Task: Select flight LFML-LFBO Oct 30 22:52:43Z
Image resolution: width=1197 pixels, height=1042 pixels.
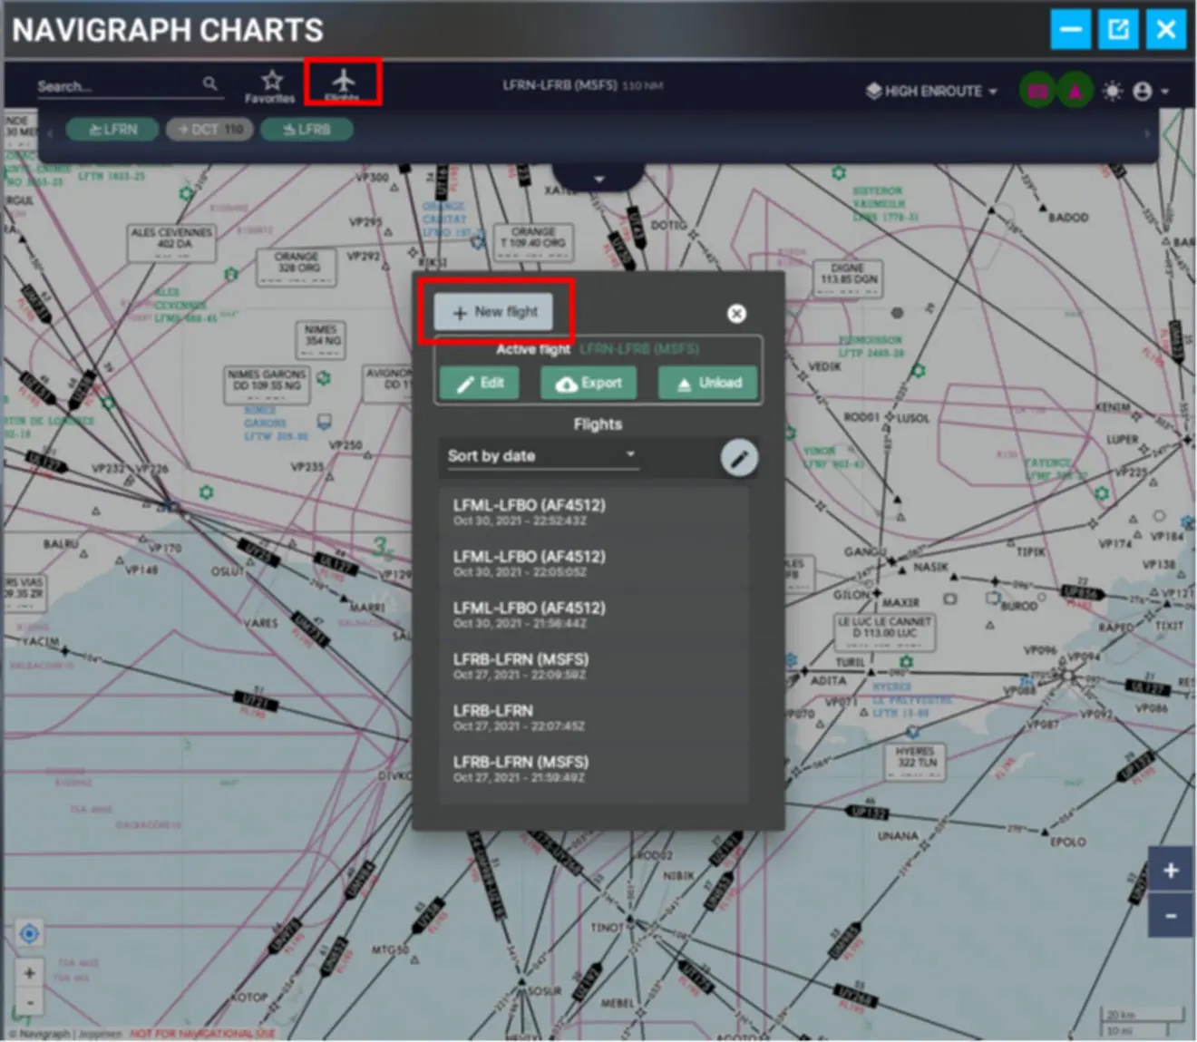Action: click(x=593, y=512)
